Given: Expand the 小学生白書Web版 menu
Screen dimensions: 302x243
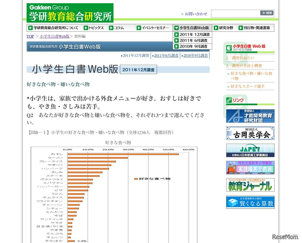Looking at the screenshot, I should point(192,28).
